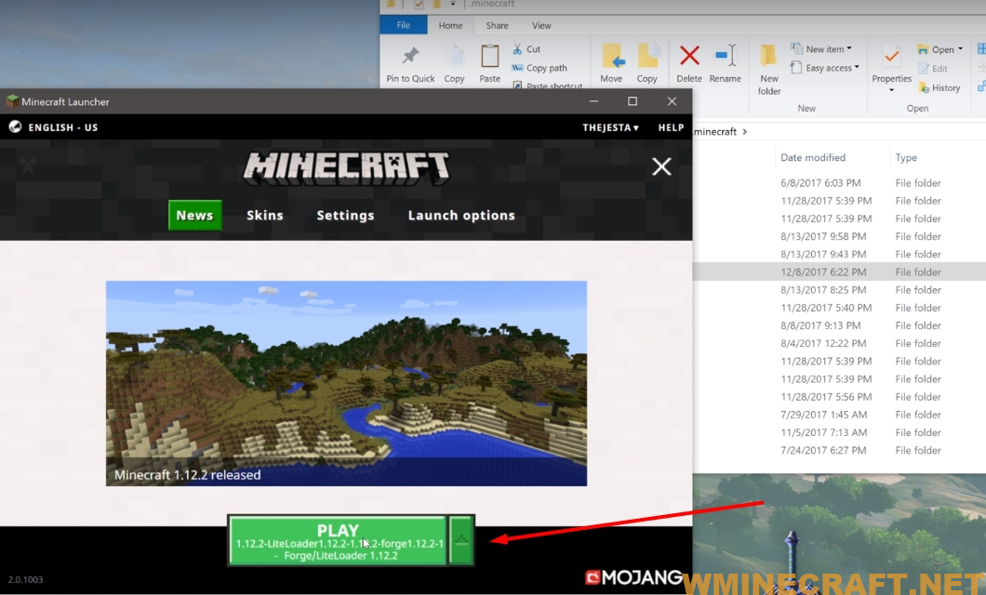This screenshot has height=595, width=986.
Task: Click HELP in the launcher top bar
Action: point(671,127)
